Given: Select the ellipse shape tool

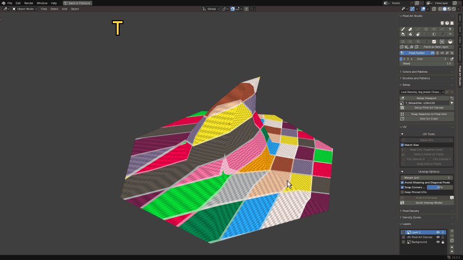Looking at the screenshot, I should click(x=434, y=29).
